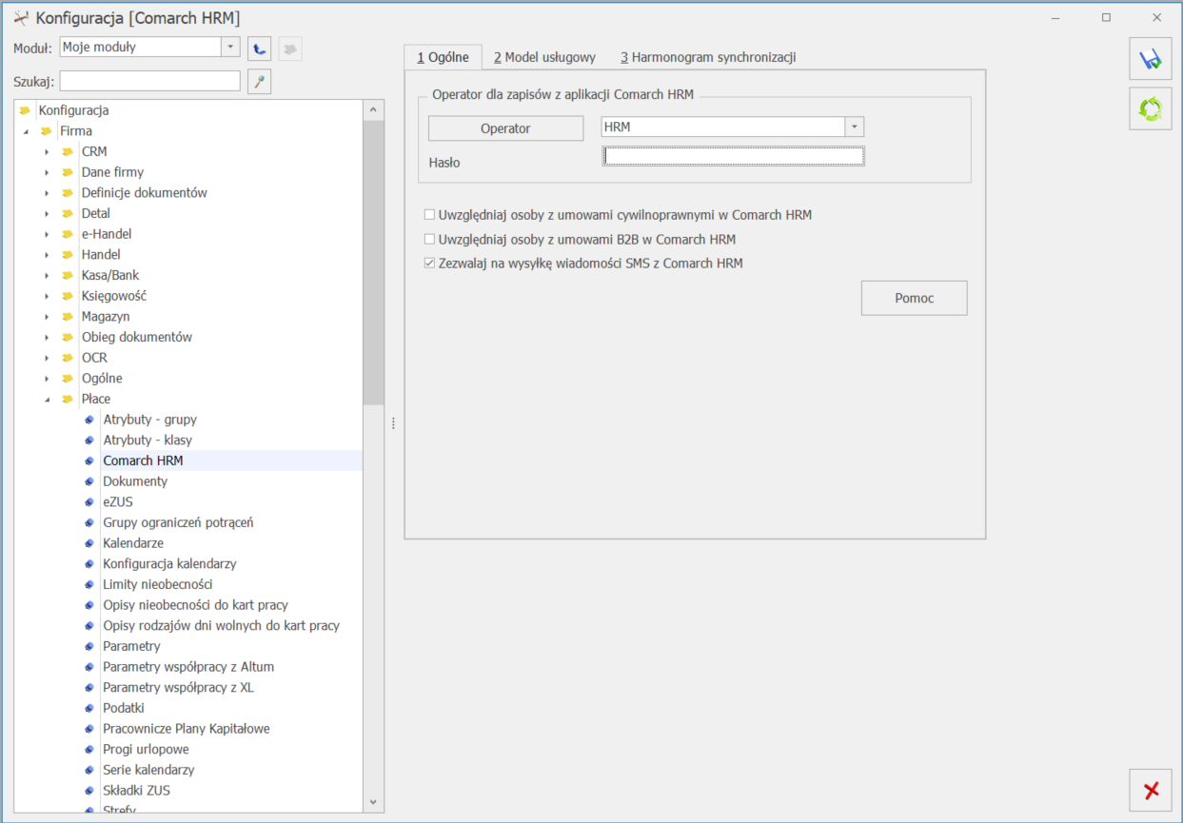Click the Pomoc help button
This screenshot has height=823, width=1183.
tap(914, 298)
